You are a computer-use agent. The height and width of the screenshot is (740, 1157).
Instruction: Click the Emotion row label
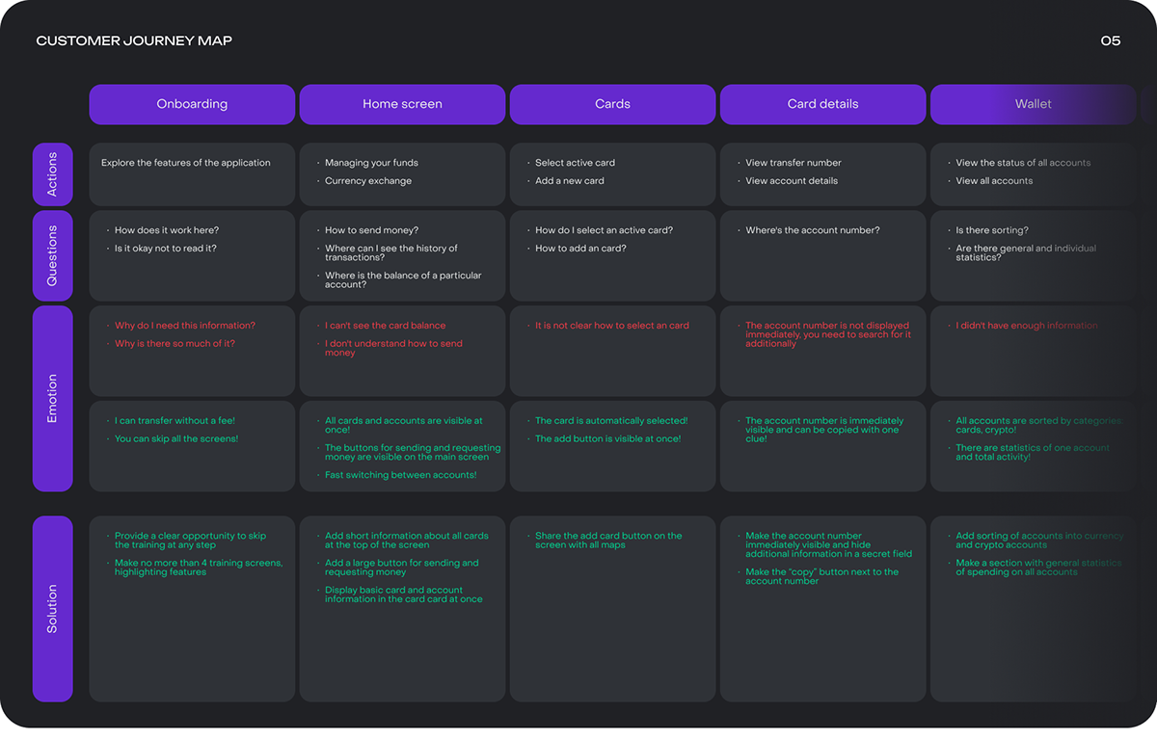tap(53, 398)
